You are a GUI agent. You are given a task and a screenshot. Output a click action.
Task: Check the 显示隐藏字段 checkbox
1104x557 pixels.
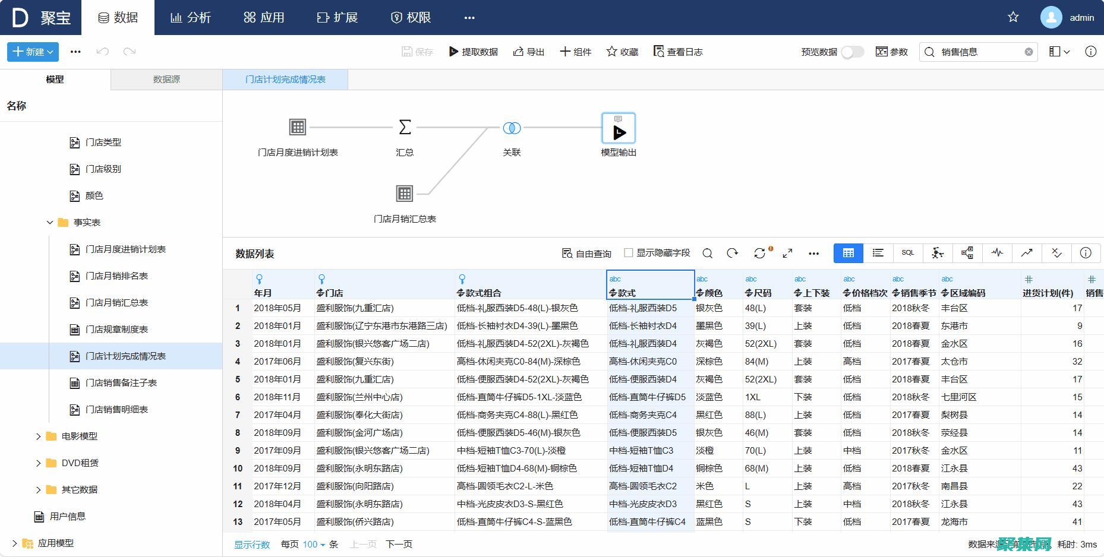tap(628, 252)
